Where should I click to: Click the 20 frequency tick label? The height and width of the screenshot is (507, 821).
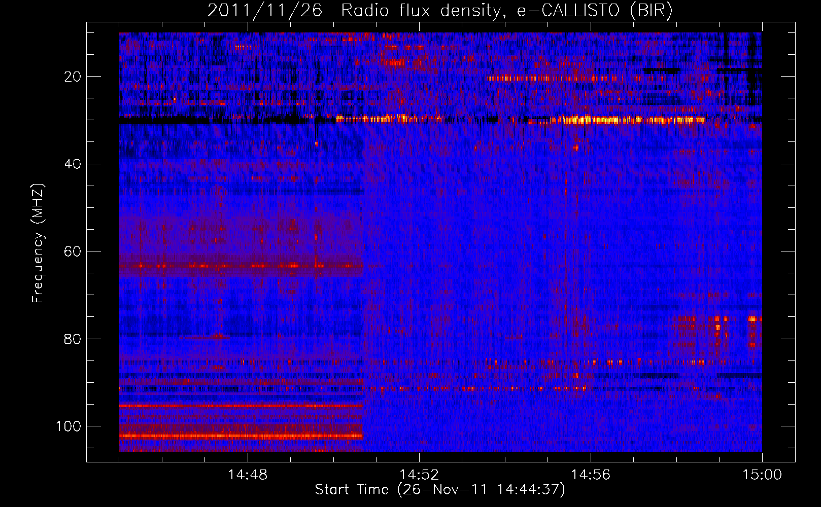(73, 77)
